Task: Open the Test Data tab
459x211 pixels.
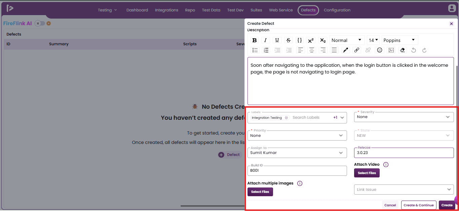Action: coord(211,10)
